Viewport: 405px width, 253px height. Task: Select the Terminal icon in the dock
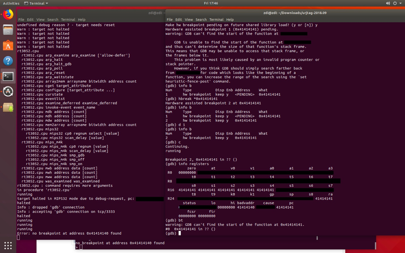click(8, 76)
